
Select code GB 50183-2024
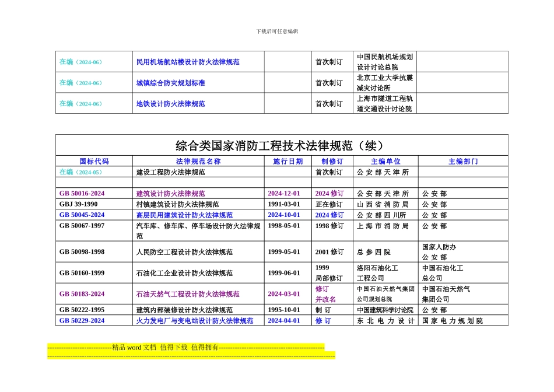point(82,294)
